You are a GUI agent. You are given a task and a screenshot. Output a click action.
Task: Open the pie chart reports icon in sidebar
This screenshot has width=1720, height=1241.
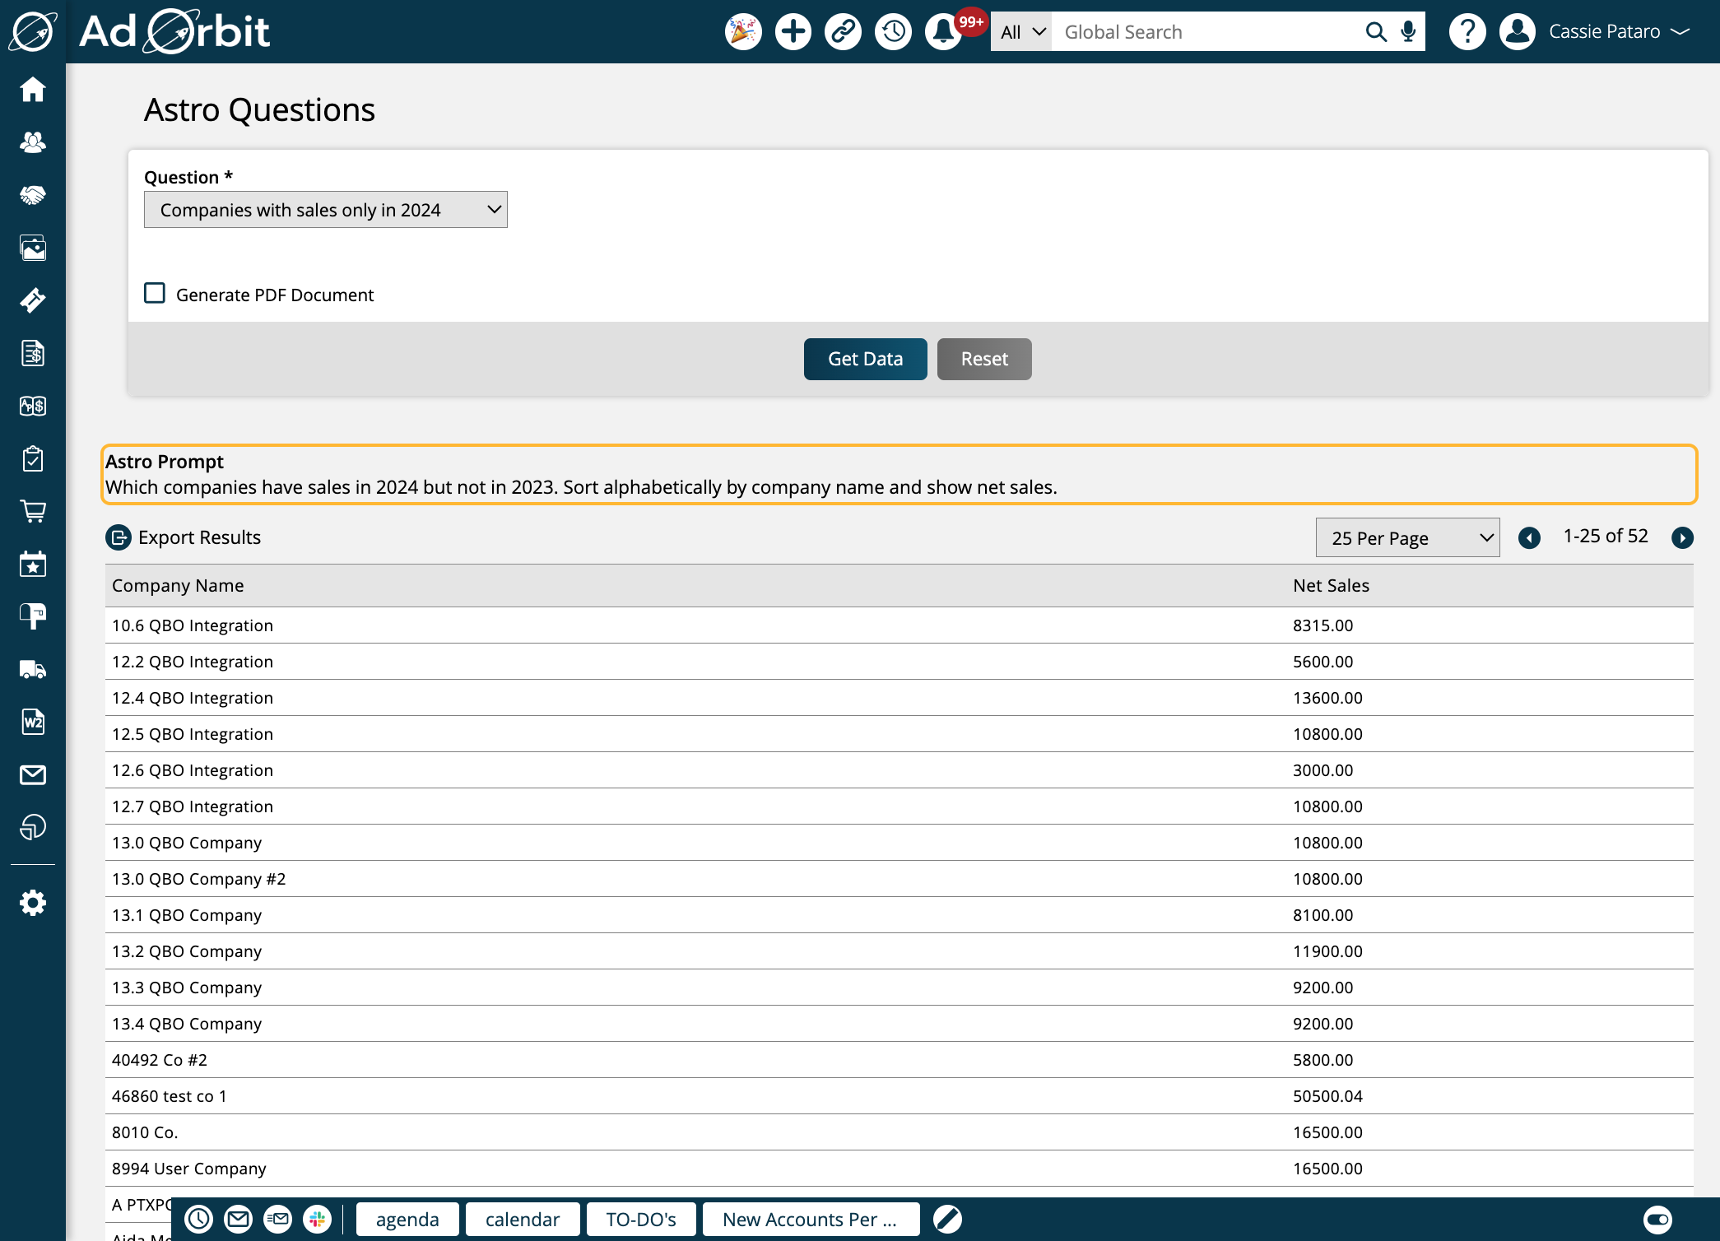33,827
